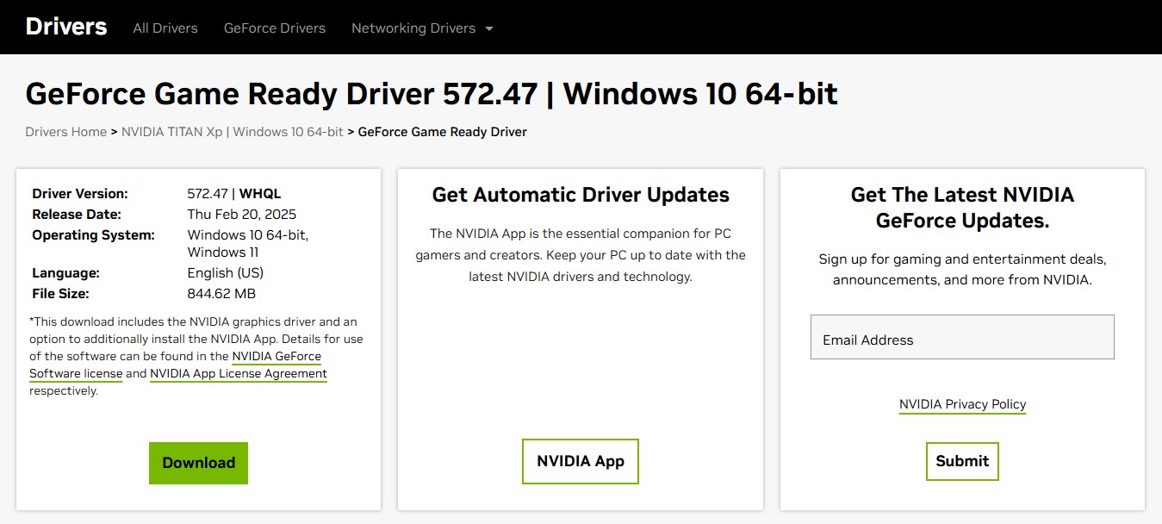Image resolution: width=1162 pixels, height=524 pixels.
Task: Click the Get Automatic Driver Updates heading
Action: click(x=581, y=195)
